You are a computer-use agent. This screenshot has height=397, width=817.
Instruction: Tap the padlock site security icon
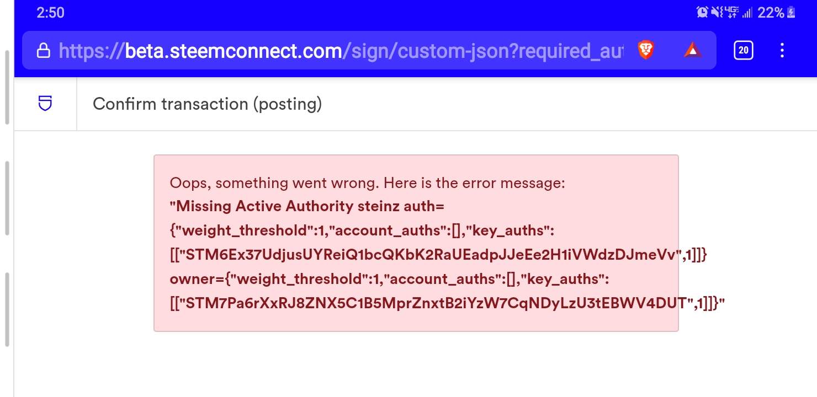(x=43, y=51)
